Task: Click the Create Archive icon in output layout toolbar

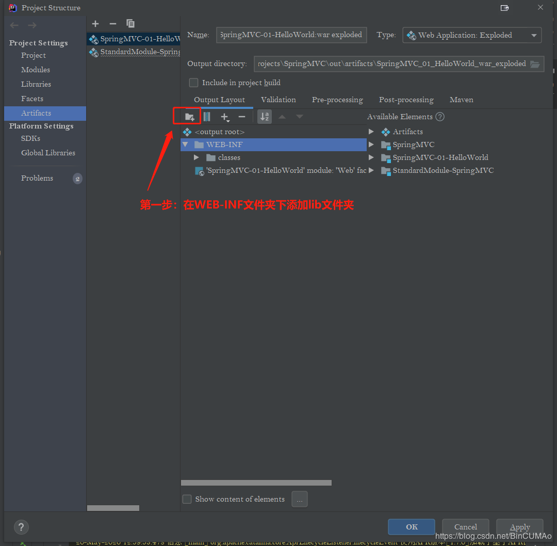Action: (x=207, y=117)
